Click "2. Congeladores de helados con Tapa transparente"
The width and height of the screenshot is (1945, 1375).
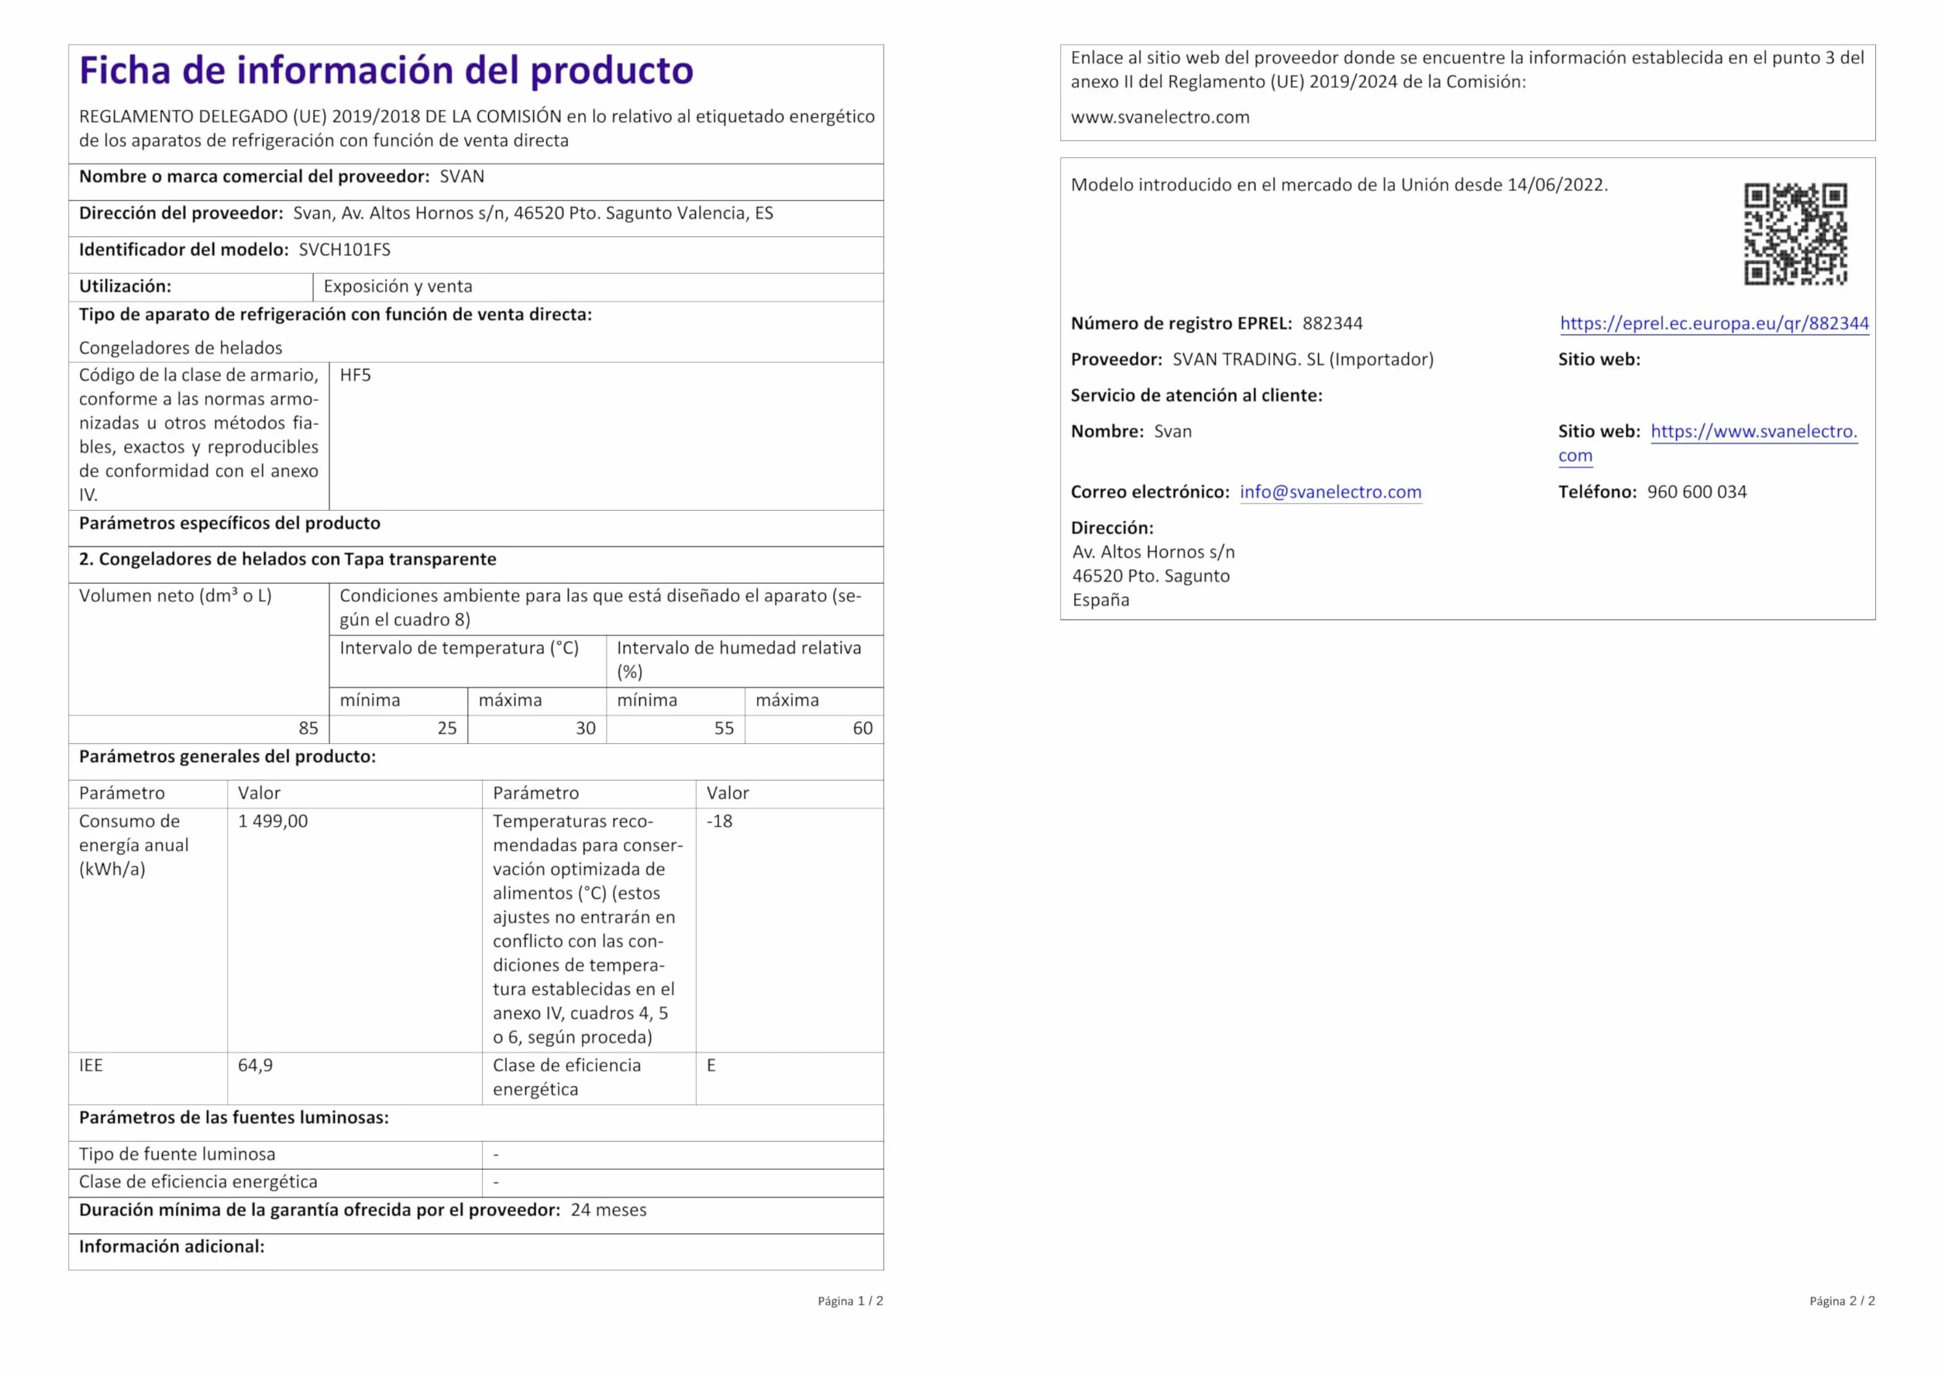tap(287, 559)
